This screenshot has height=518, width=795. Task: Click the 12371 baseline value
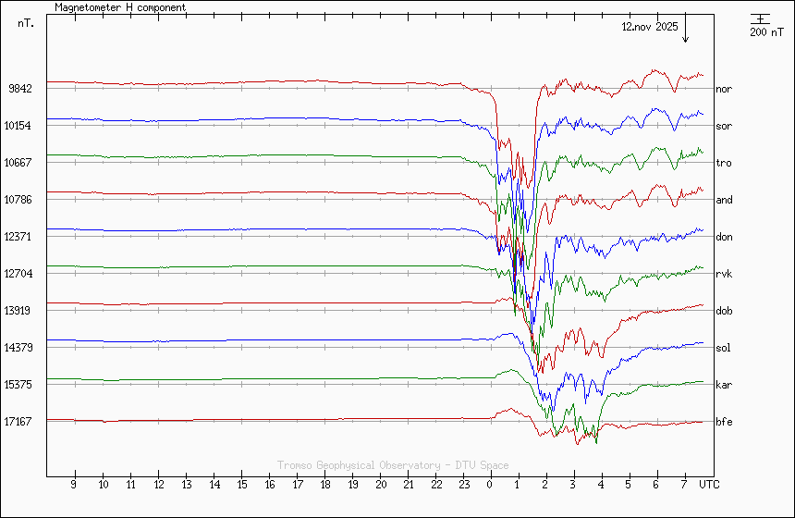19,237
